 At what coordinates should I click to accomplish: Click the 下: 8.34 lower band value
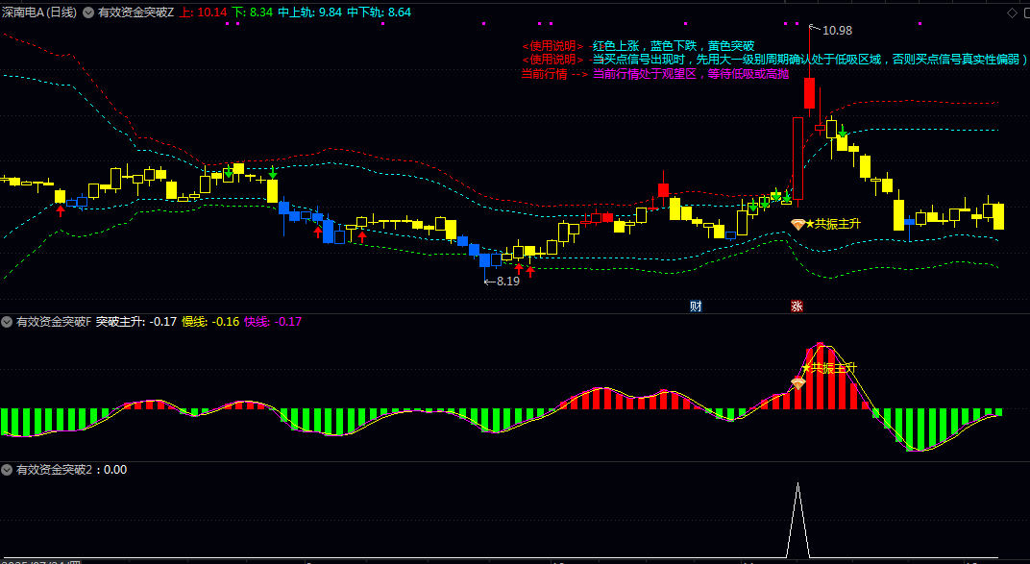252,12
